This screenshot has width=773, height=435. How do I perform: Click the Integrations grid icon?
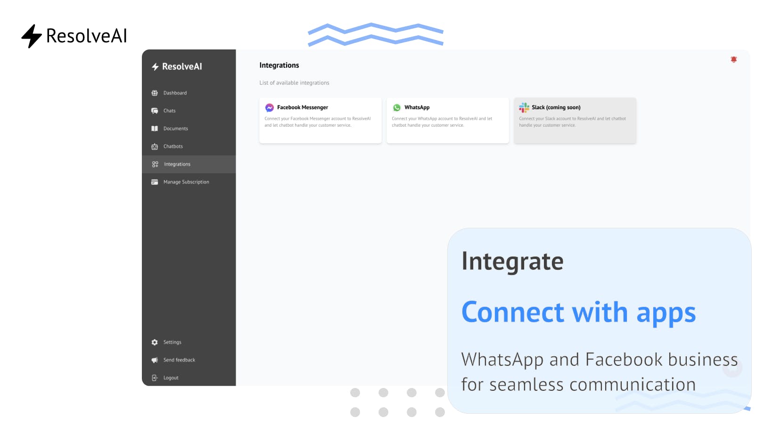click(155, 164)
